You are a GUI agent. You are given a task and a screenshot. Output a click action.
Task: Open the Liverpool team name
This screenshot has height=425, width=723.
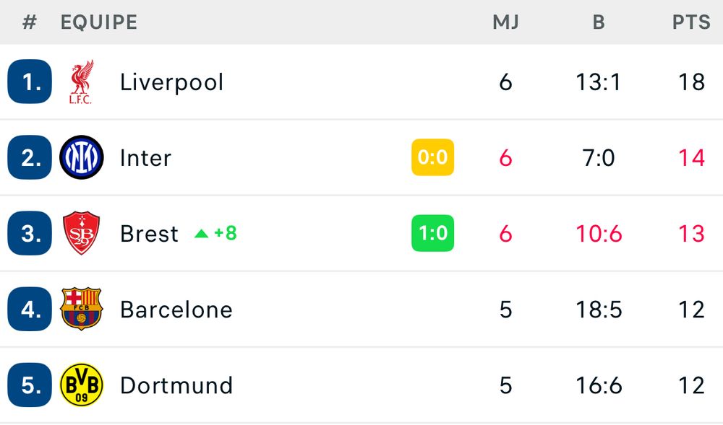(172, 83)
